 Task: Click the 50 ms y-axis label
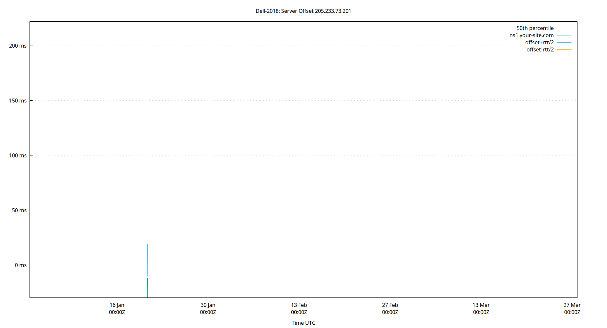point(19,210)
